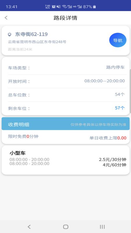Tap the address 云南省昆明市西山区东寺街248号

[37, 42]
